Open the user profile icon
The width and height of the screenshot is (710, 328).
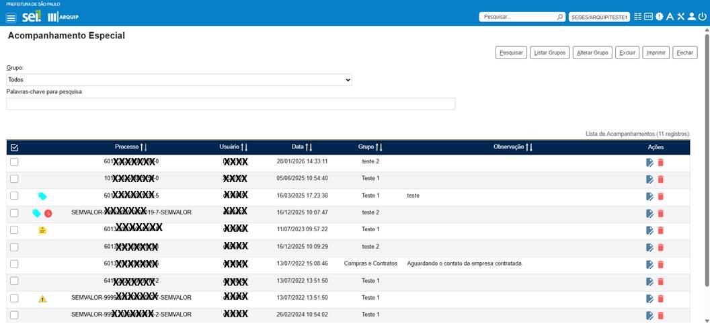click(x=692, y=17)
